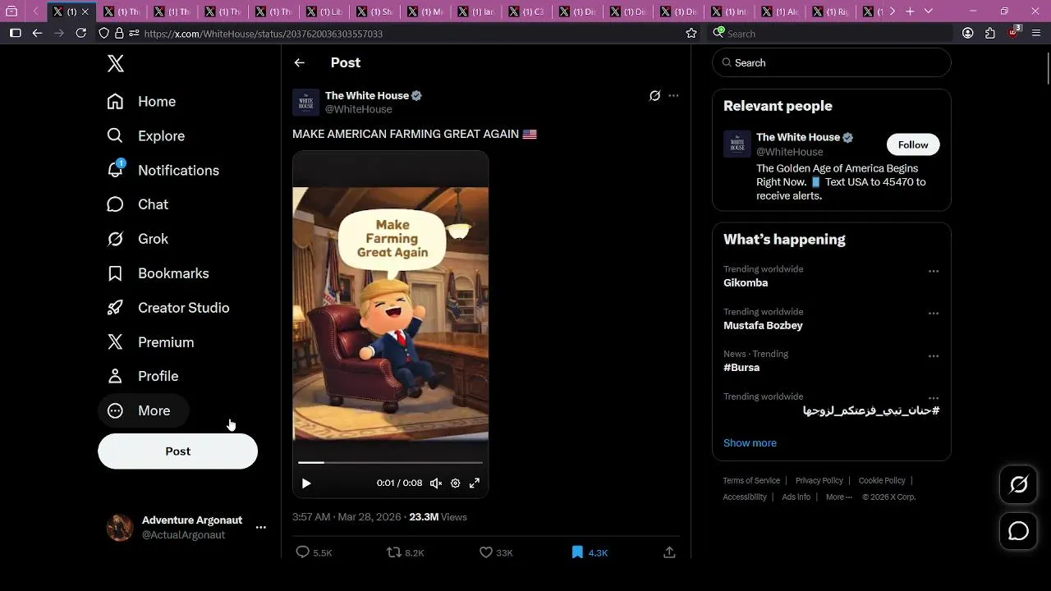Open video settings gear
Image resolution: width=1051 pixels, height=591 pixels.
coord(456,483)
